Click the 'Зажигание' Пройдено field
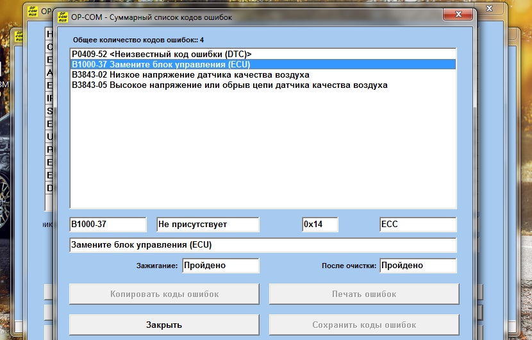 click(x=220, y=266)
